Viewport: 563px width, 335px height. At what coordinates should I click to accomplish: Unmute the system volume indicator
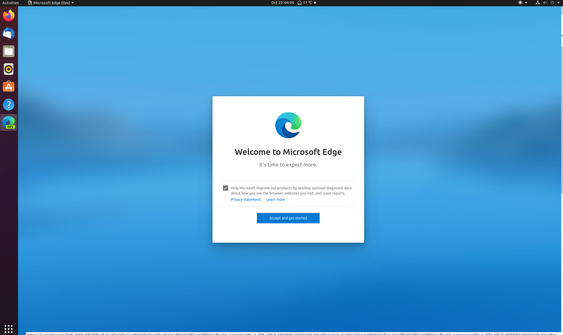coord(545,3)
